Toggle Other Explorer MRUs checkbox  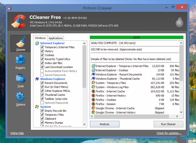coord(42,91)
